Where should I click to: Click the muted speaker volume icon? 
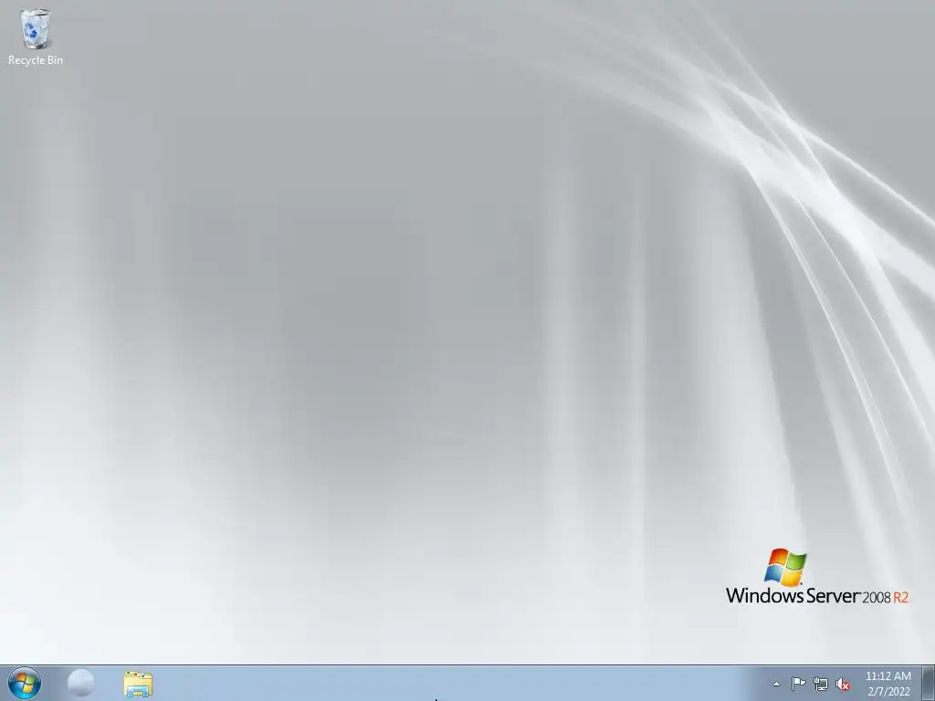pyautogui.click(x=843, y=685)
